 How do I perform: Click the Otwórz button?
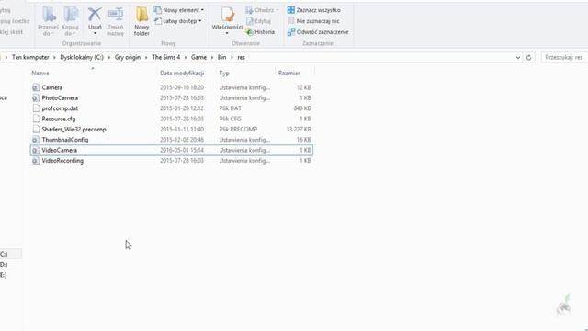262,10
